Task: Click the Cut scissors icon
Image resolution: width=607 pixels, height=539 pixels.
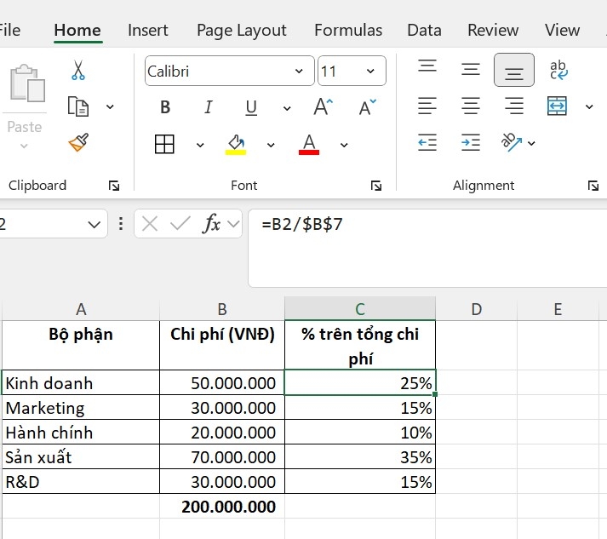Action: point(78,70)
